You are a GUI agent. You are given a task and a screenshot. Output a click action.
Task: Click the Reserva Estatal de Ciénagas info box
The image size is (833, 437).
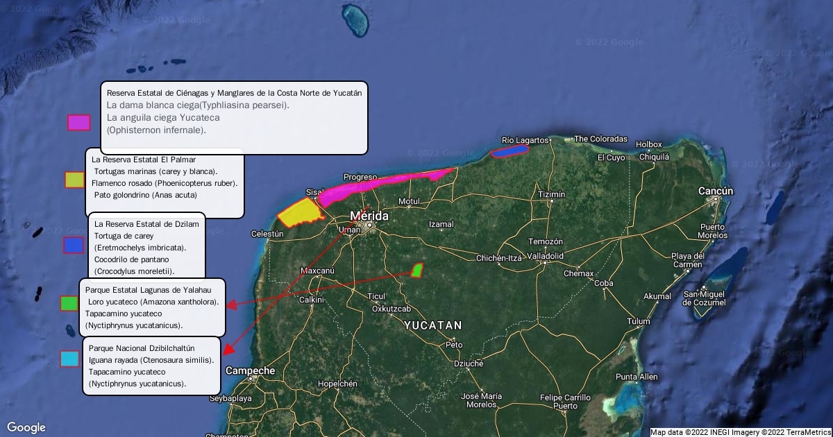click(x=234, y=117)
